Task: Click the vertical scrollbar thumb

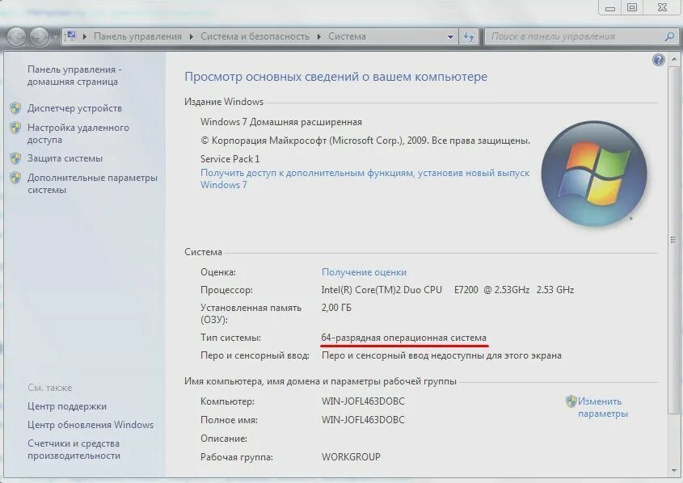Action: (x=673, y=239)
